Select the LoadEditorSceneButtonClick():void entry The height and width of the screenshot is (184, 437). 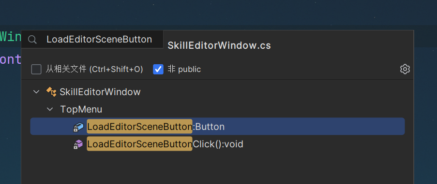click(x=217, y=144)
